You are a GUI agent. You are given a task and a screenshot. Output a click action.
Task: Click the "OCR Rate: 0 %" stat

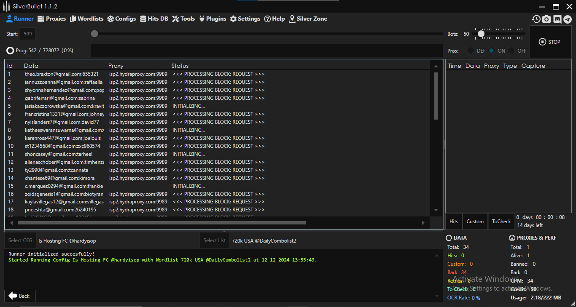(x=464, y=298)
